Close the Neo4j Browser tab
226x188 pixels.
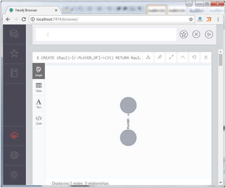(x=56, y=10)
